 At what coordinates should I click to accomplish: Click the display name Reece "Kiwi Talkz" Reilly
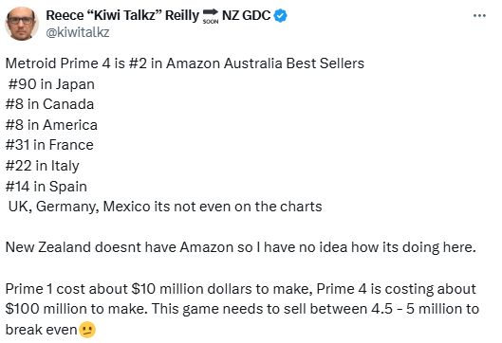[x=122, y=15]
